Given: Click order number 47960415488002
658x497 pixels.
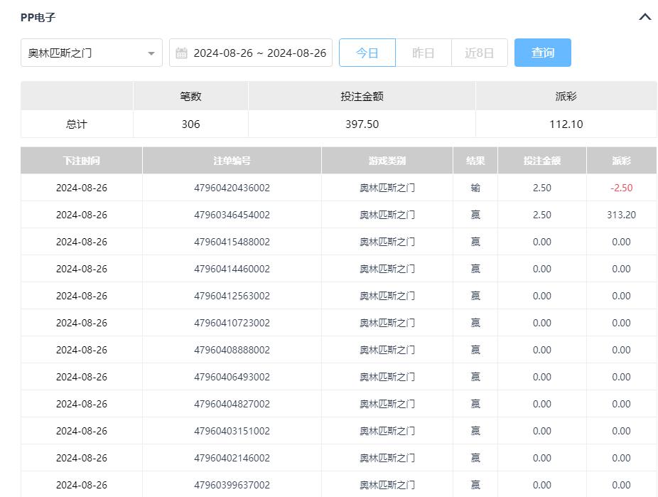Looking at the screenshot, I should coord(232,242).
